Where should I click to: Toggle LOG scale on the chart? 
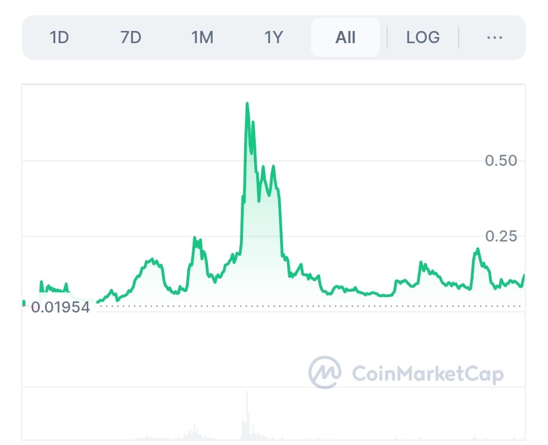(423, 38)
